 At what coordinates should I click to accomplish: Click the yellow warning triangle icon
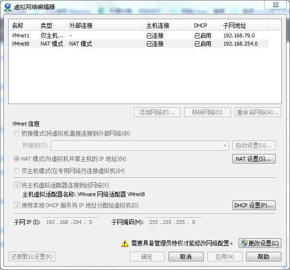point(124,243)
